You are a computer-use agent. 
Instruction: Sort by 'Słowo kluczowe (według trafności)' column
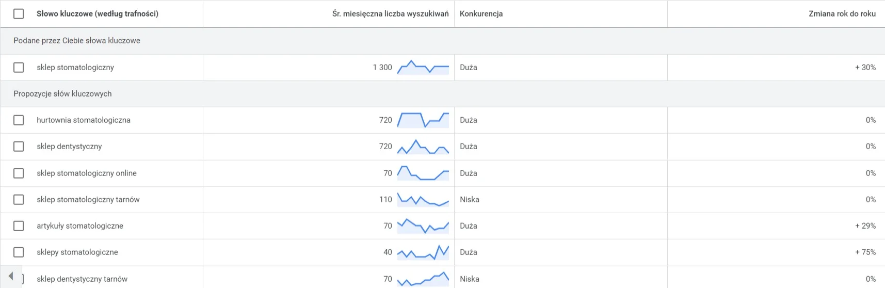coord(98,14)
